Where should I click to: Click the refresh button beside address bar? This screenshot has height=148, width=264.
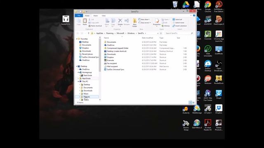pyautogui.click(x=161, y=33)
